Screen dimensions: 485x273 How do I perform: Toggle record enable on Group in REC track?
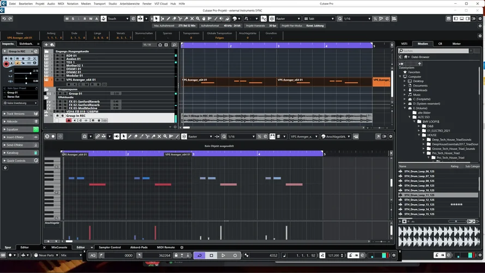[x=68, y=120]
